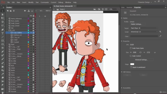
Task: Select the Eraser tool
Action: (x=3, y=78)
